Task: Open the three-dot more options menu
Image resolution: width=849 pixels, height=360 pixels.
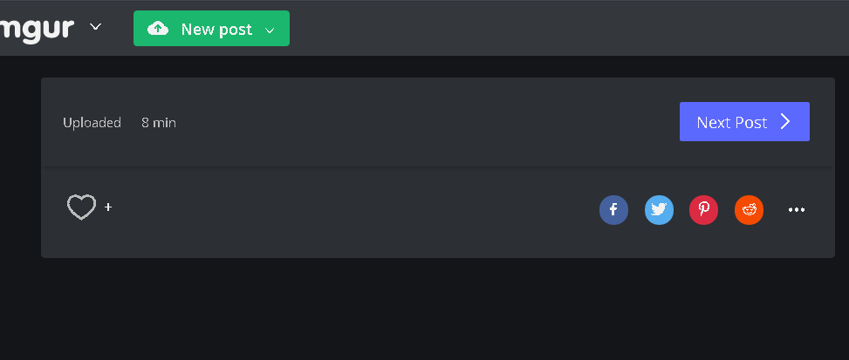Action: tap(797, 209)
